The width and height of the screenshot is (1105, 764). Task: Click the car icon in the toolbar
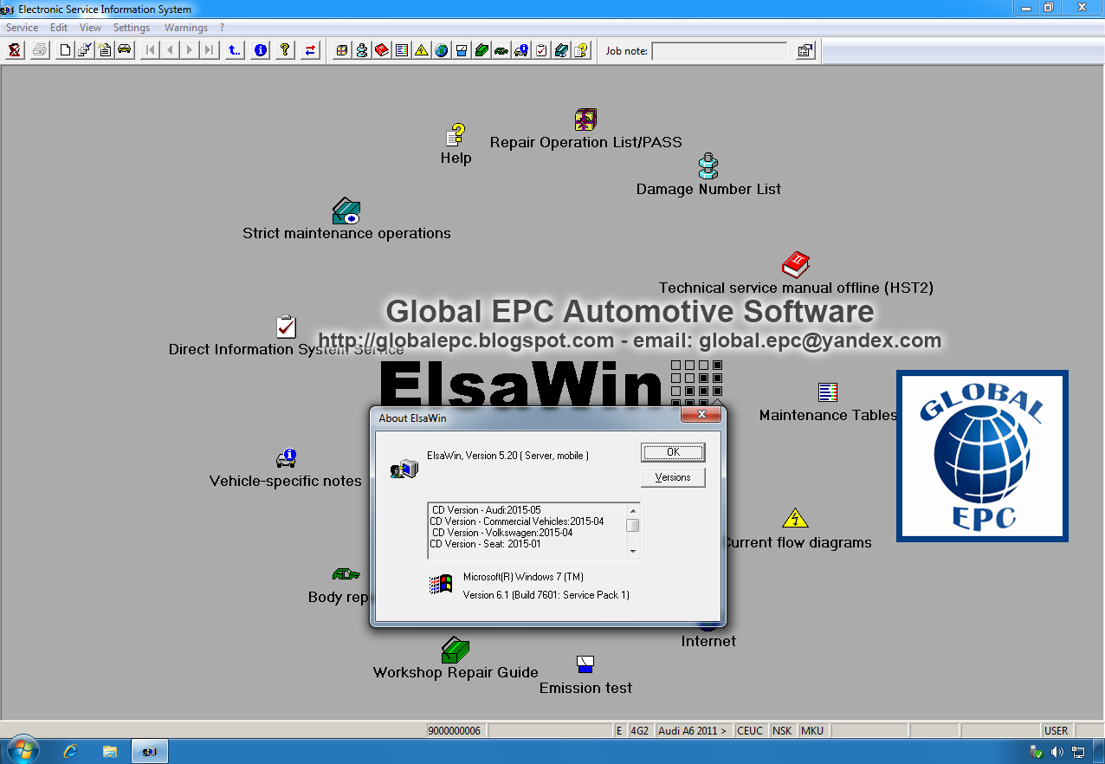(125, 50)
